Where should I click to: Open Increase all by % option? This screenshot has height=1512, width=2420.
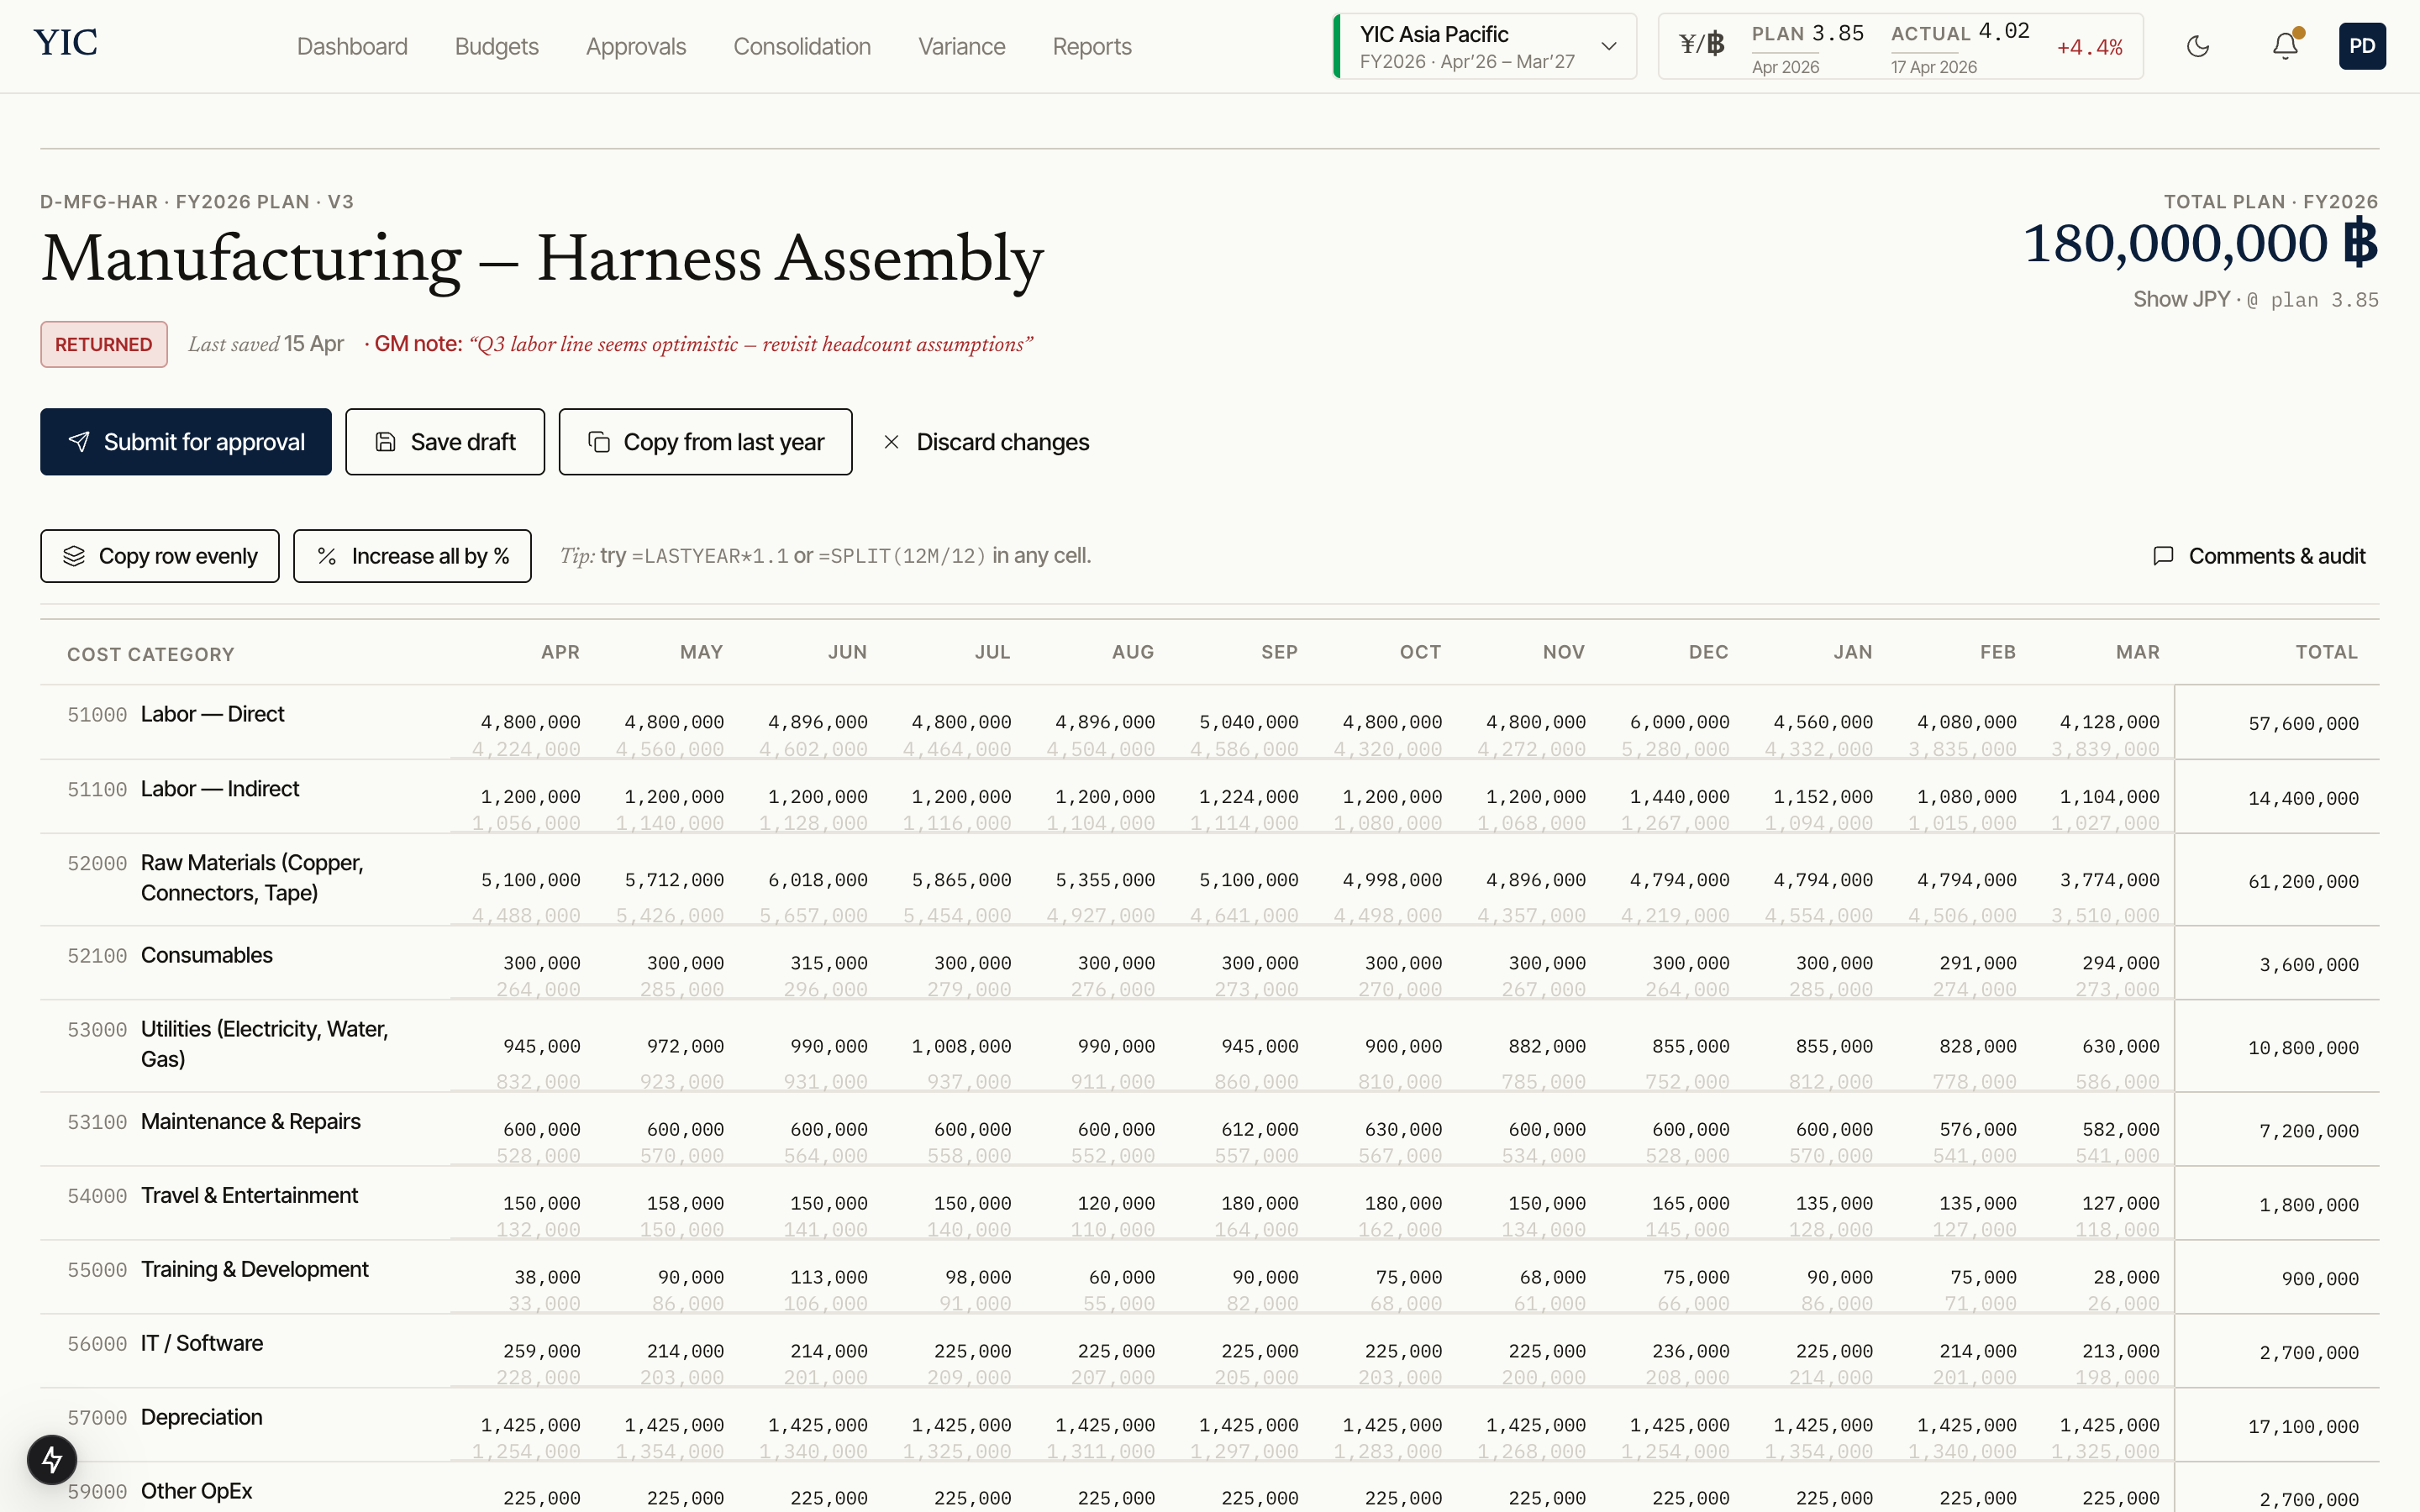tap(412, 556)
